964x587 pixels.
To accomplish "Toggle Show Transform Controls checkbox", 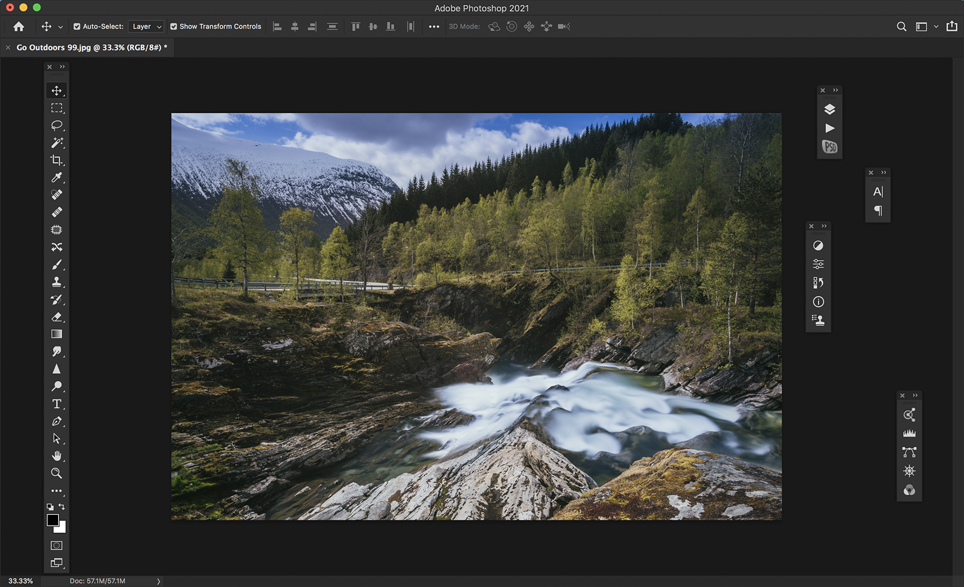I will click(x=174, y=26).
